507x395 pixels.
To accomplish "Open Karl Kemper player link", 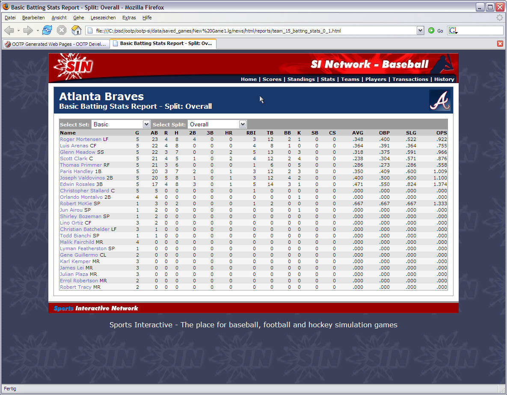I will pyautogui.click(x=75, y=261).
